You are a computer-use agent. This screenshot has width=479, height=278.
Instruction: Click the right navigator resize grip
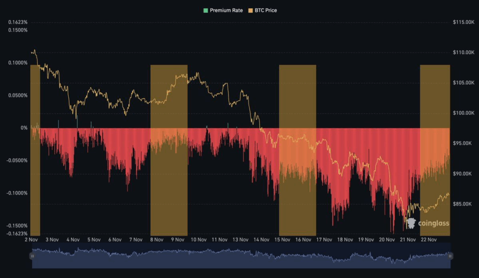point(450,256)
